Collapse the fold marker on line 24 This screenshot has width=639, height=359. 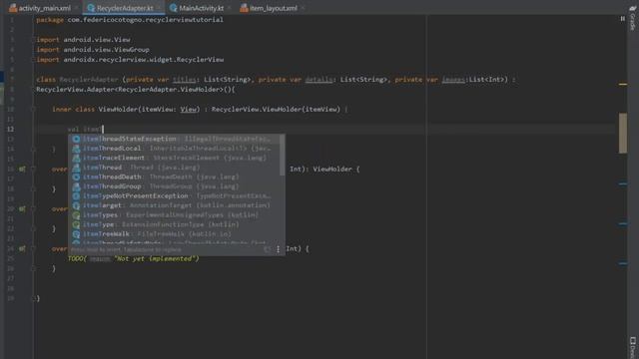[x=33, y=248]
